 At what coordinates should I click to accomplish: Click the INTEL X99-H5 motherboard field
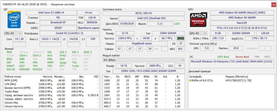tap(143, 13)
